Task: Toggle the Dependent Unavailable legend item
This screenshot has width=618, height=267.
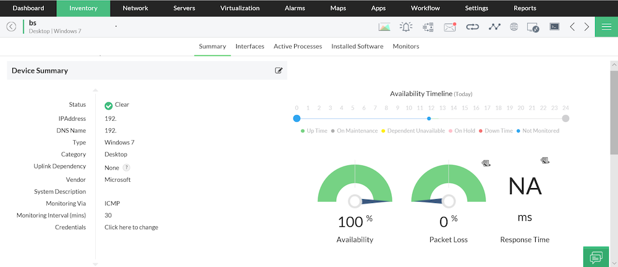Action: pos(413,131)
